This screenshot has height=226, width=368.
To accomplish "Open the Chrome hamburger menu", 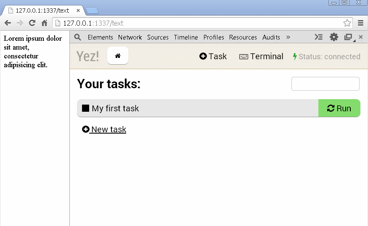I will 360,23.
